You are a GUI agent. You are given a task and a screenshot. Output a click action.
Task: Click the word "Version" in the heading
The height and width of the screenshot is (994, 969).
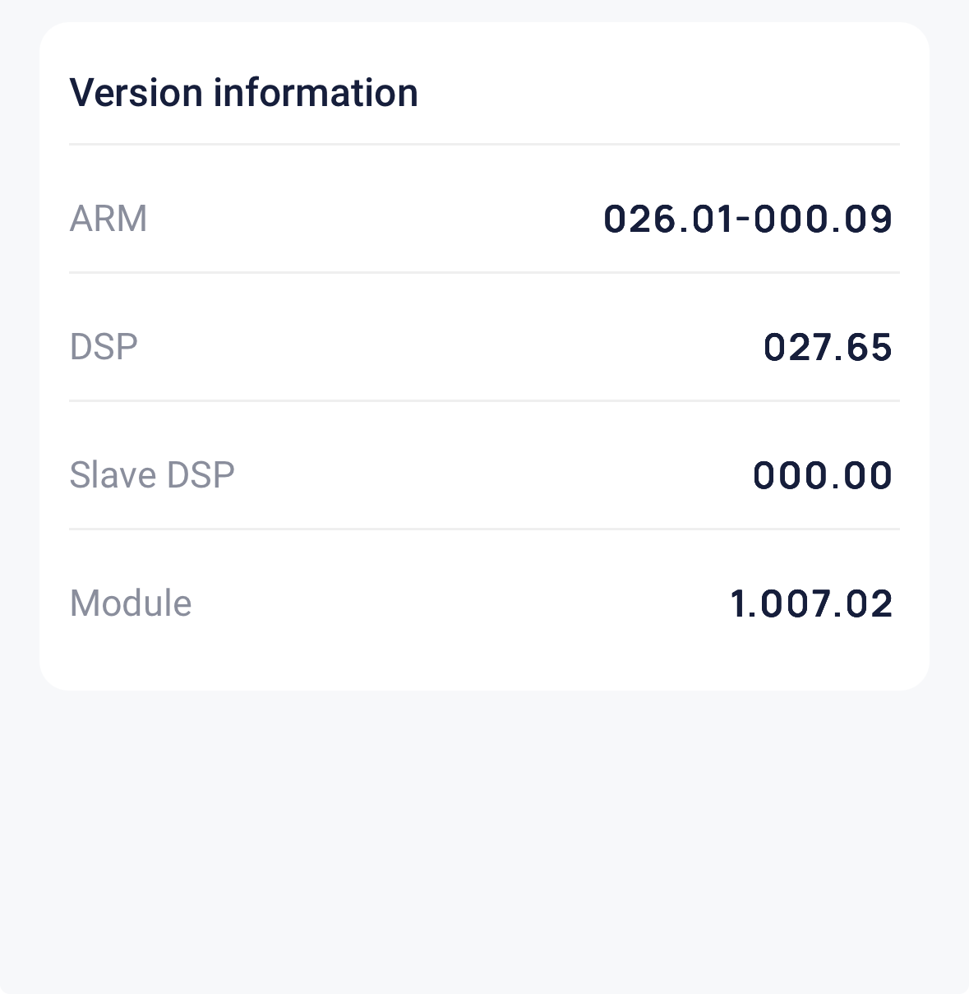click(x=136, y=92)
